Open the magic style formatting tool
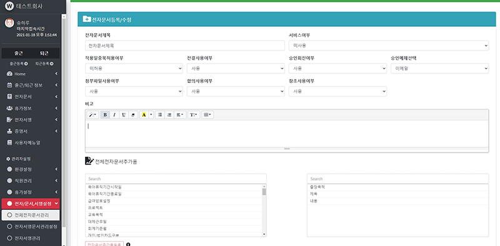 pyautogui.click(x=92, y=115)
